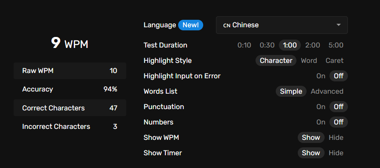Select the 1:00 duration option
380x168 pixels.
[290, 45]
